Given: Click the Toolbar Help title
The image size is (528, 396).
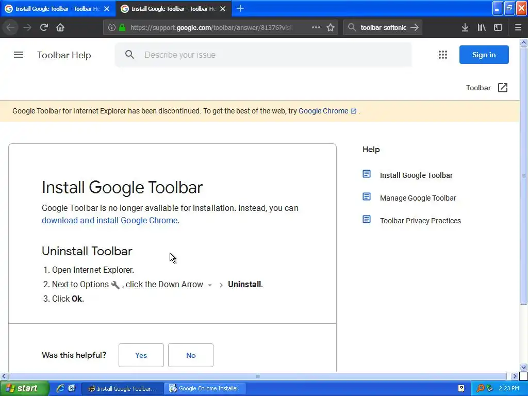Looking at the screenshot, I should [x=64, y=55].
